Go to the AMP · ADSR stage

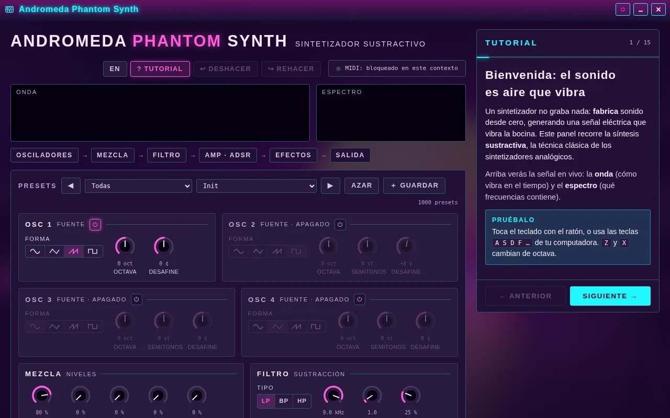tap(228, 155)
